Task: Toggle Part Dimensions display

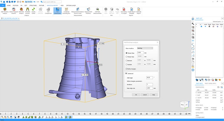Action: [x=57, y=11]
